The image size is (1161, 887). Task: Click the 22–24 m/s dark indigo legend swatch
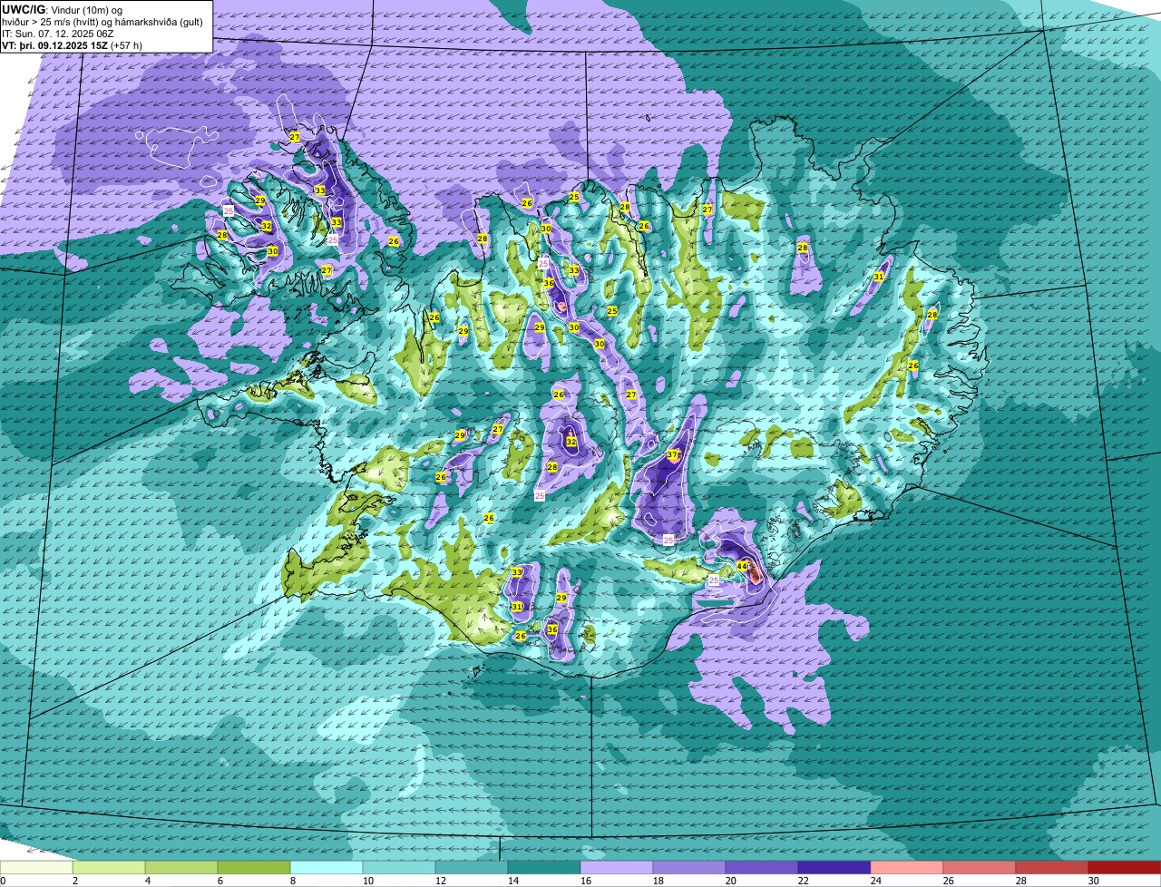[x=834, y=868]
